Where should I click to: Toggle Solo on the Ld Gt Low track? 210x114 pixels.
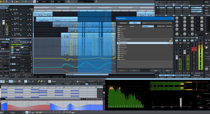tap(13, 42)
